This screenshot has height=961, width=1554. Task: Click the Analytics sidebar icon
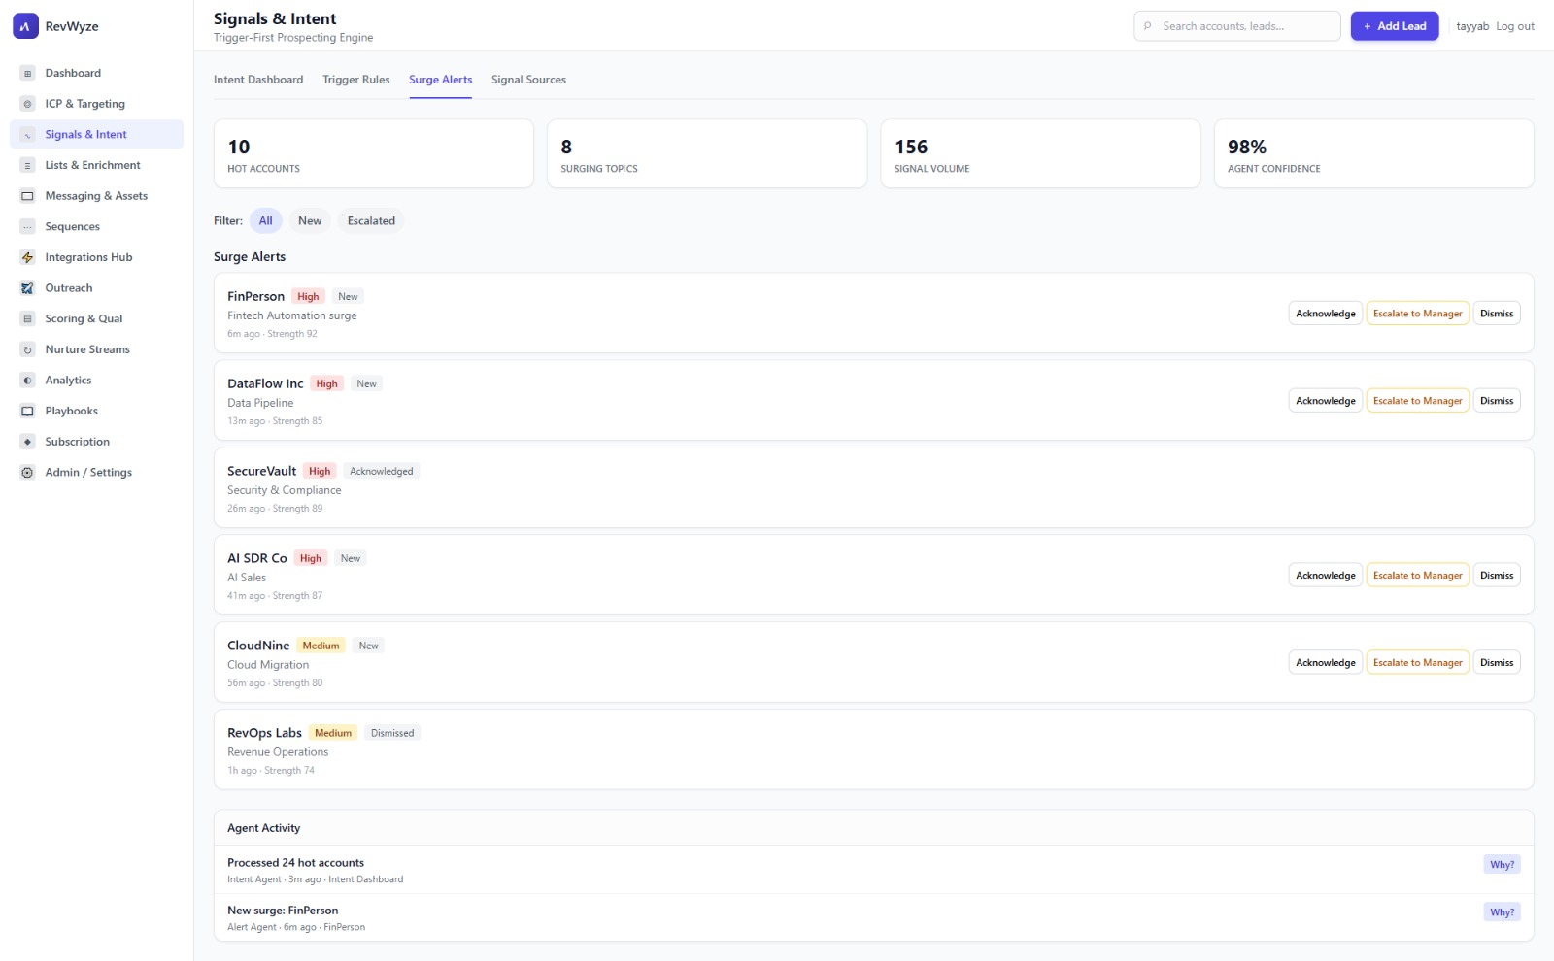point(27,381)
